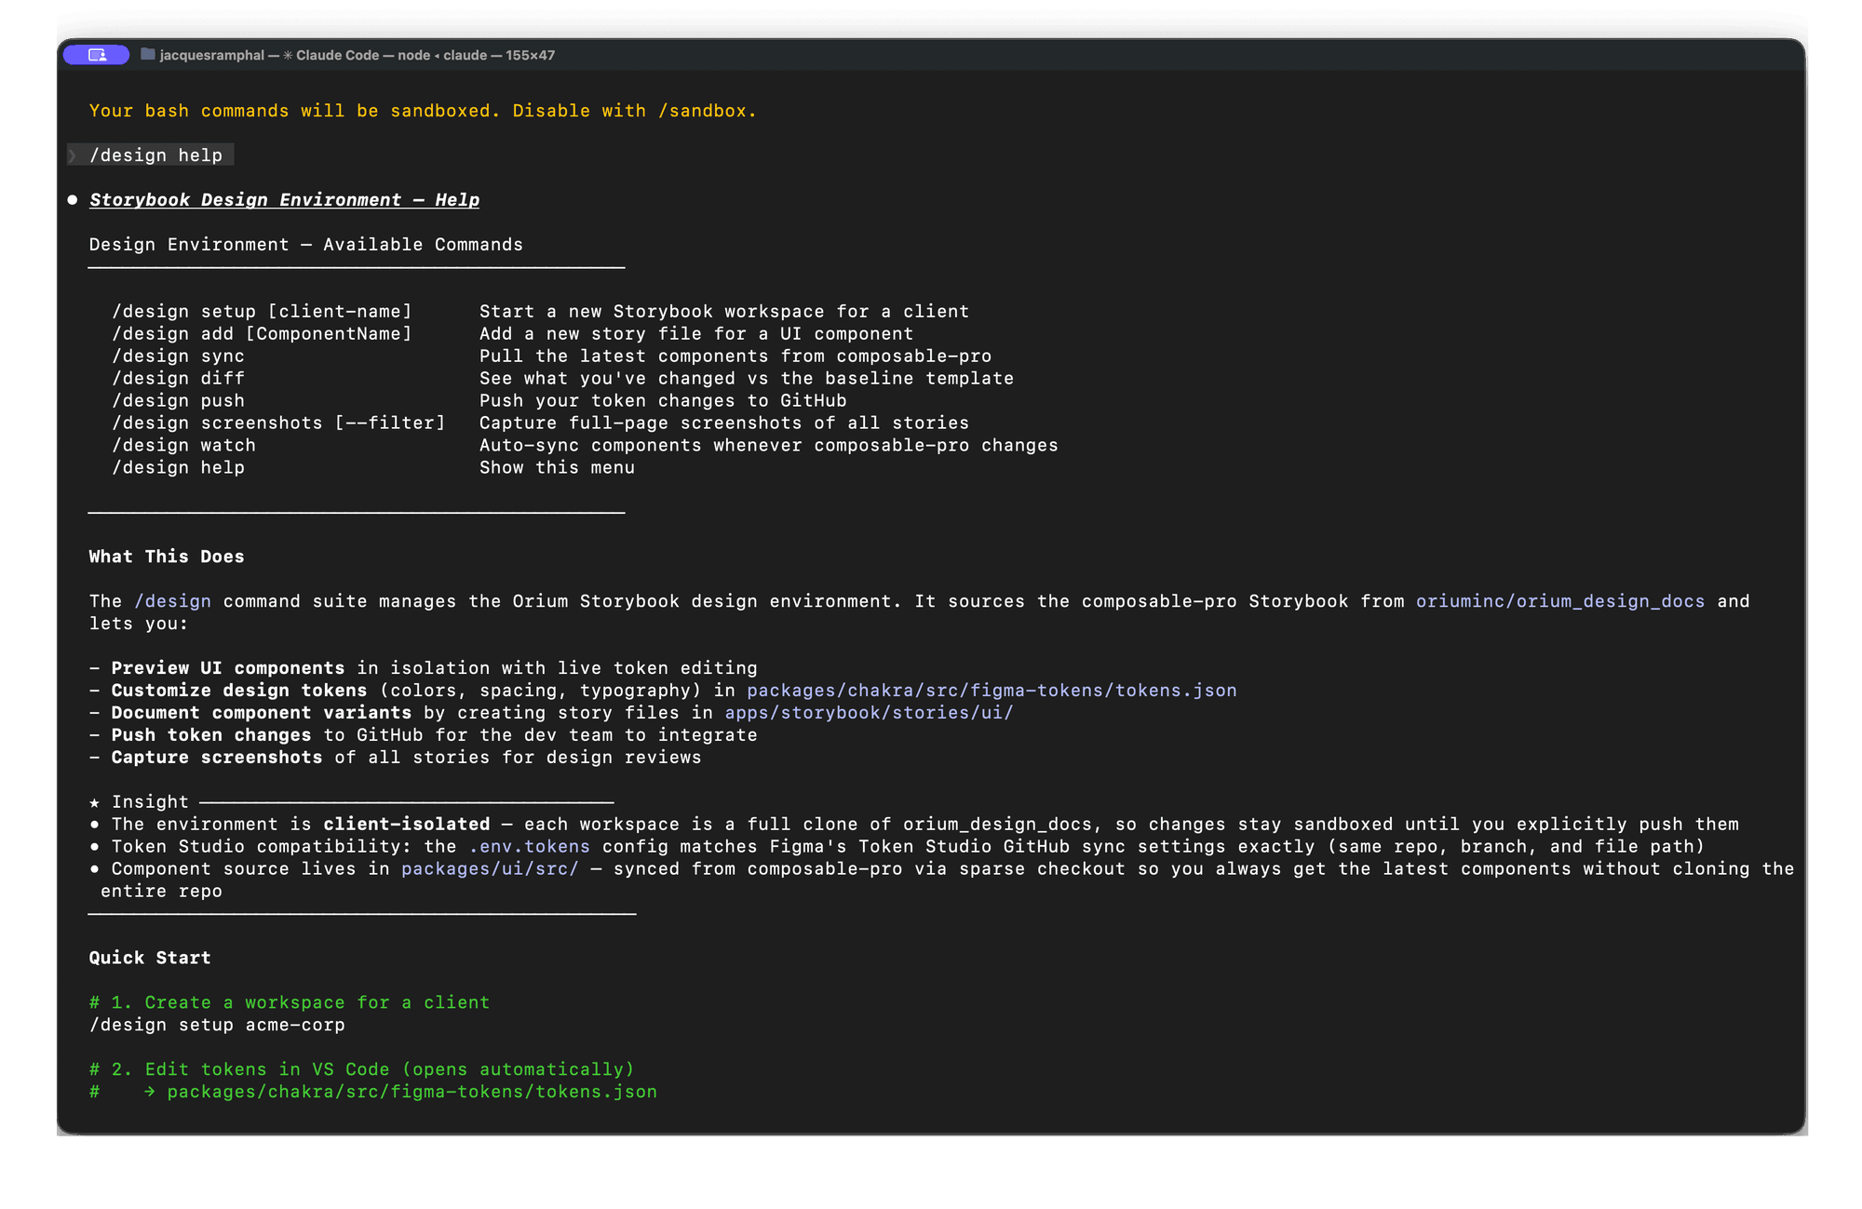Click 'Add a new story file for a UI component'
Image resolution: width=1862 pixels, height=1209 pixels.
click(696, 334)
